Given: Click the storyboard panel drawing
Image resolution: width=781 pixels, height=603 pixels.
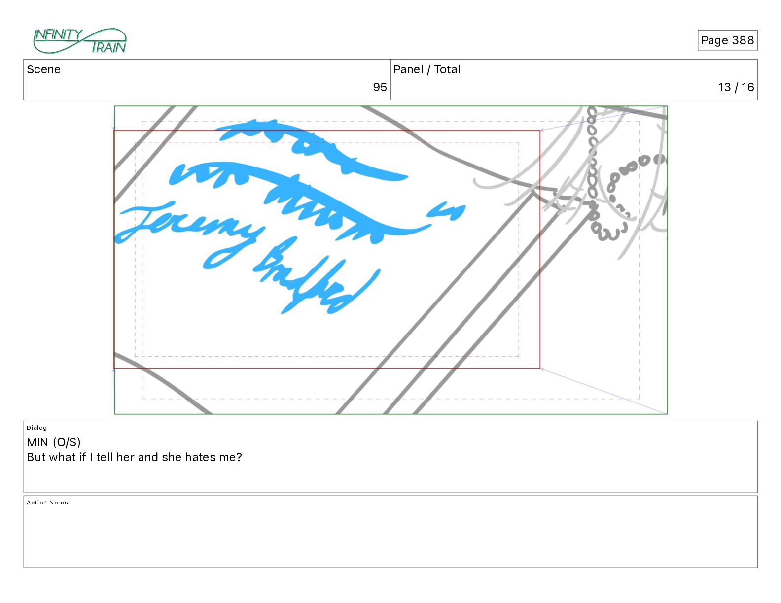Looking at the screenshot, I should [390, 260].
